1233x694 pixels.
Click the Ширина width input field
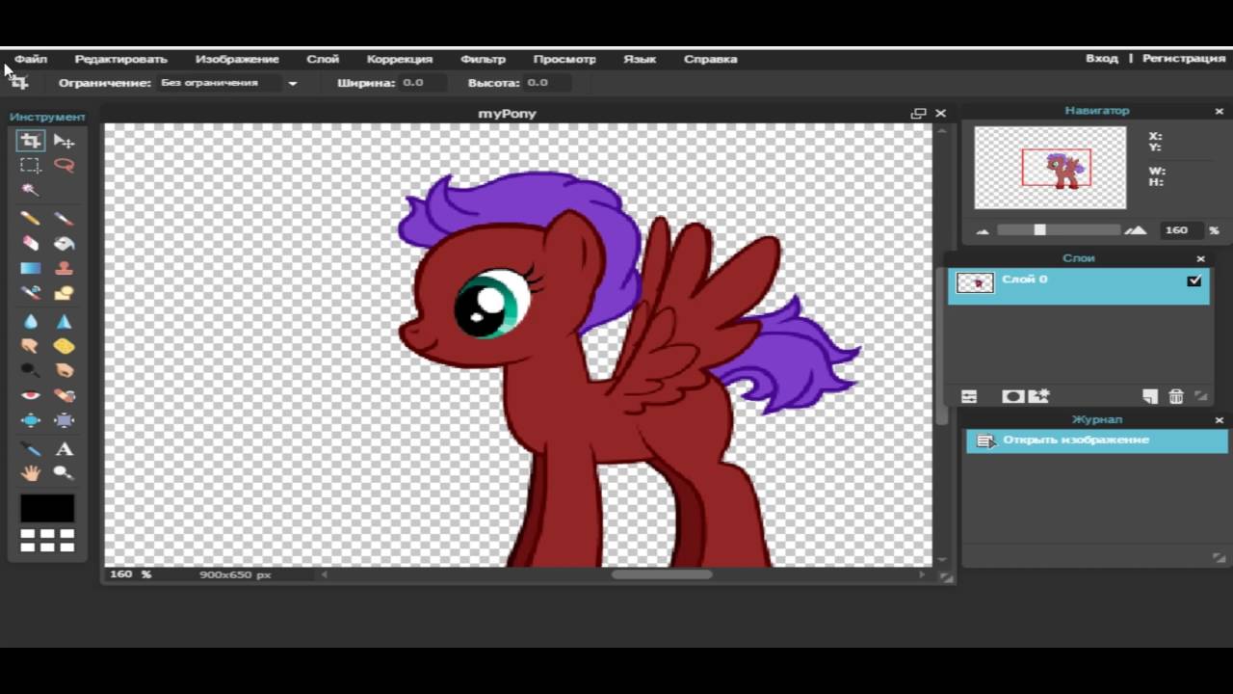[x=424, y=83]
